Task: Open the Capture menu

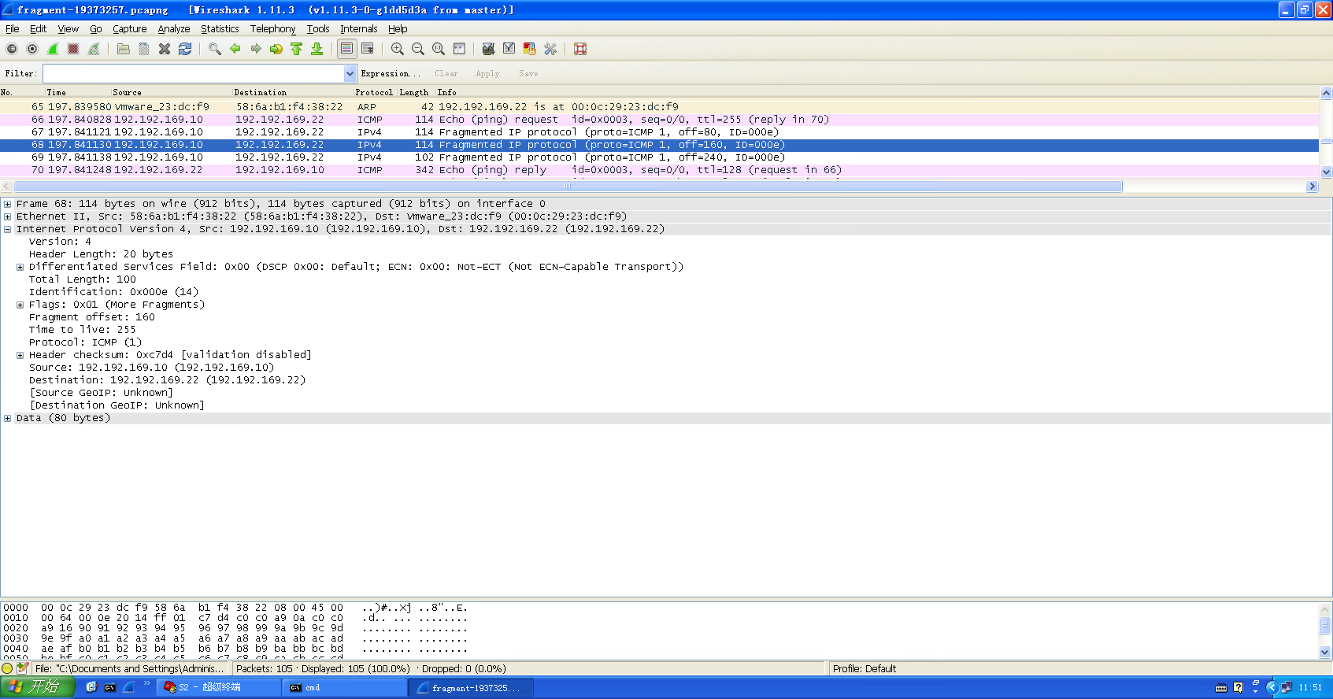Action: tap(130, 29)
